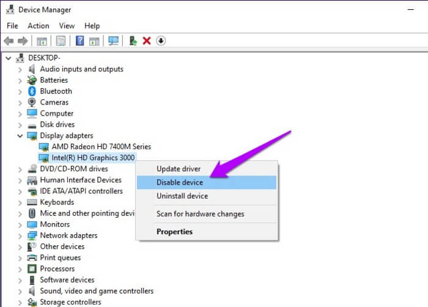Select Intel(R) HD Graphics 3000 device
Image resolution: width=428 pixels, height=307 pixels.
(93, 158)
